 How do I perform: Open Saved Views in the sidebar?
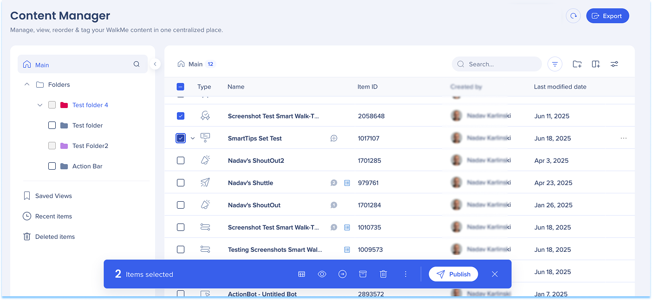(x=53, y=196)
